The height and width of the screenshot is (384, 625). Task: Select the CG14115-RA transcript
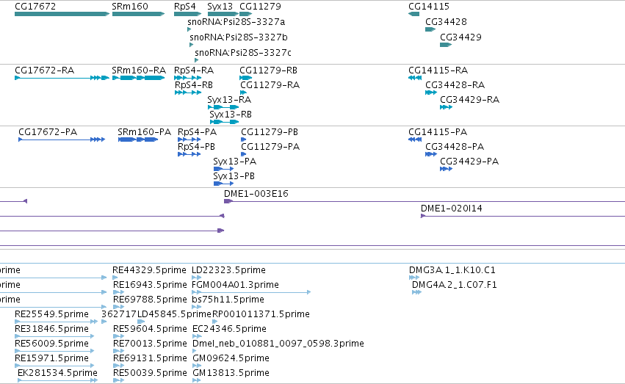click(415, 78)
